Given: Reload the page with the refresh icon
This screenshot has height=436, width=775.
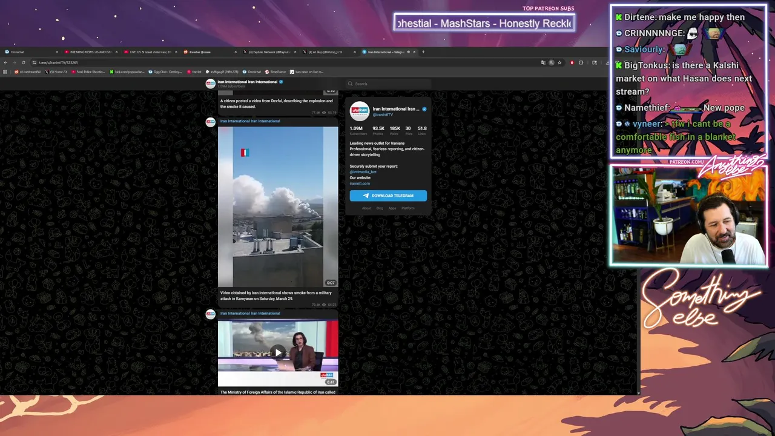Looking at the screenshot, I should point(23,62).
